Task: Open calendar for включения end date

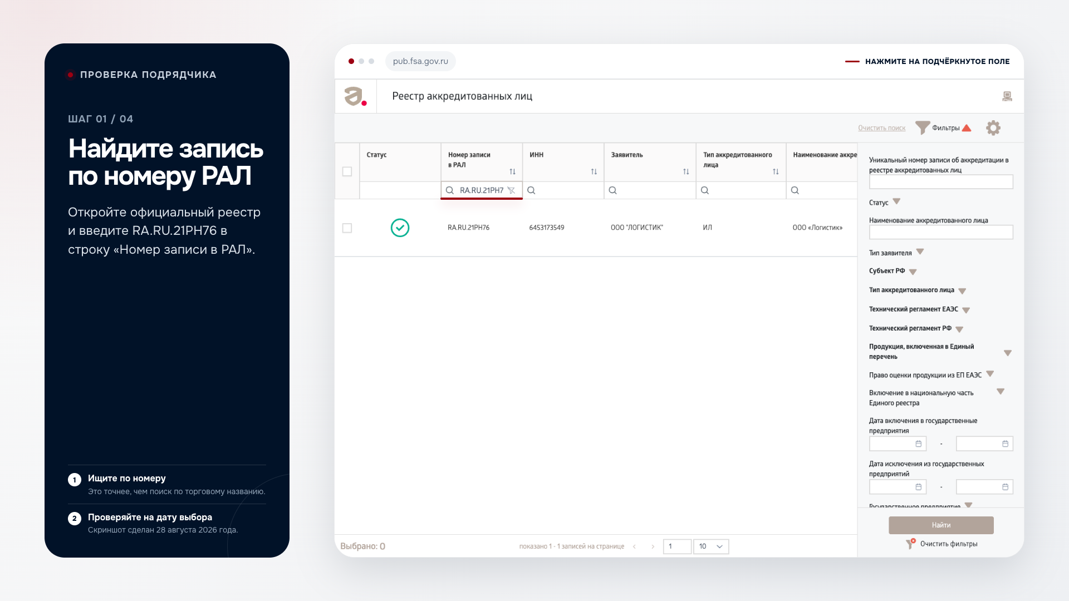Action: click(1005, 444)
